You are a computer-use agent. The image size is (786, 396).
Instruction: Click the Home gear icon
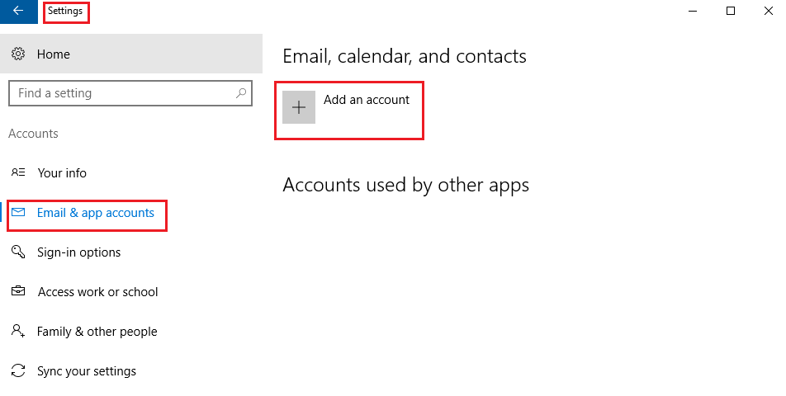click(18, 54)
